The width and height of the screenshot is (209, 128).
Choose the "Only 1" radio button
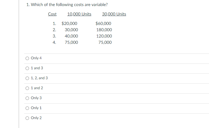(x=27, y=108)
